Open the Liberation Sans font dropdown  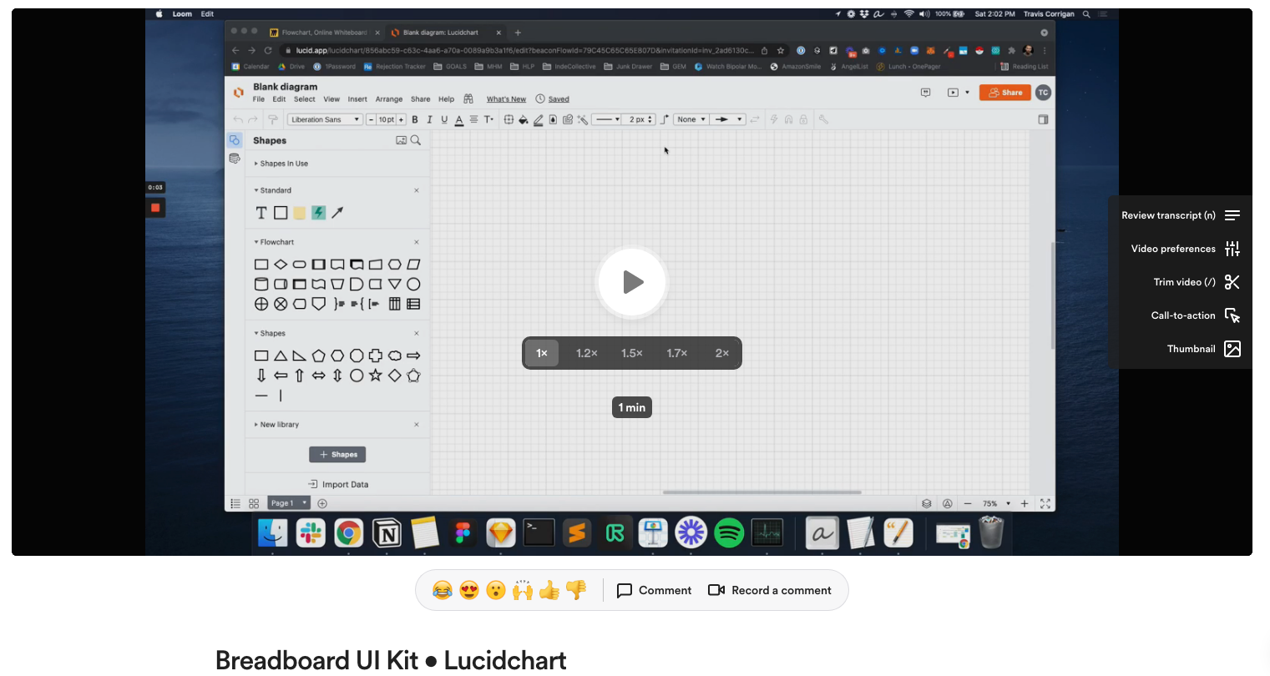click(325, 119)
